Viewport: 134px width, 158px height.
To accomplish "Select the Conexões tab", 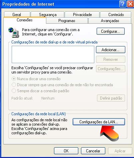I will (25, 20).
